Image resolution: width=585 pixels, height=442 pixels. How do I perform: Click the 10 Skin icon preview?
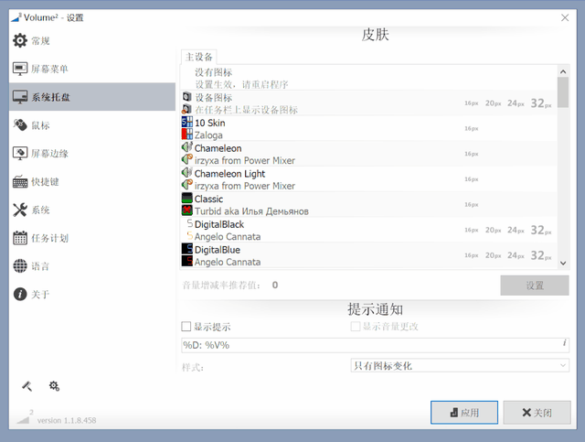[x=186, y=128]
